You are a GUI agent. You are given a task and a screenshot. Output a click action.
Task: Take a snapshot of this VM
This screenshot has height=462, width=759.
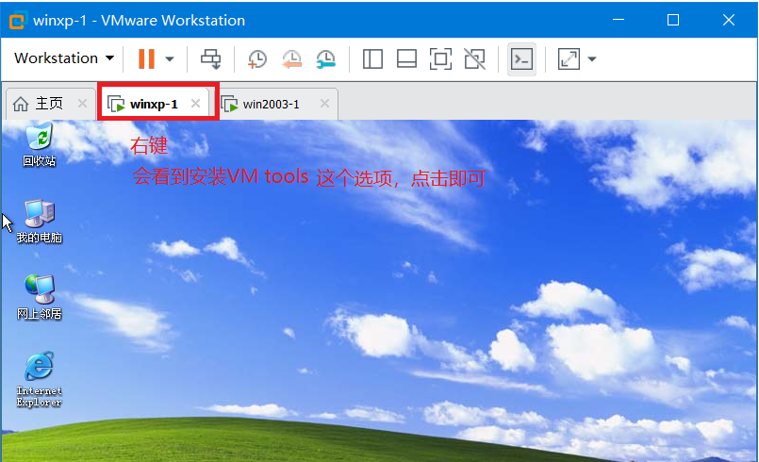click(257, 59)
